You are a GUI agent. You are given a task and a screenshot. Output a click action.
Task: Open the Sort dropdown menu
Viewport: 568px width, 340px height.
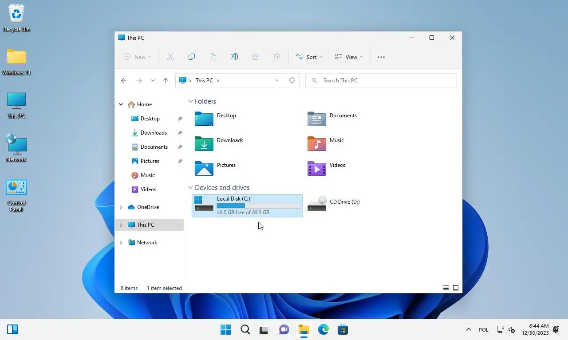click(309, 57)
